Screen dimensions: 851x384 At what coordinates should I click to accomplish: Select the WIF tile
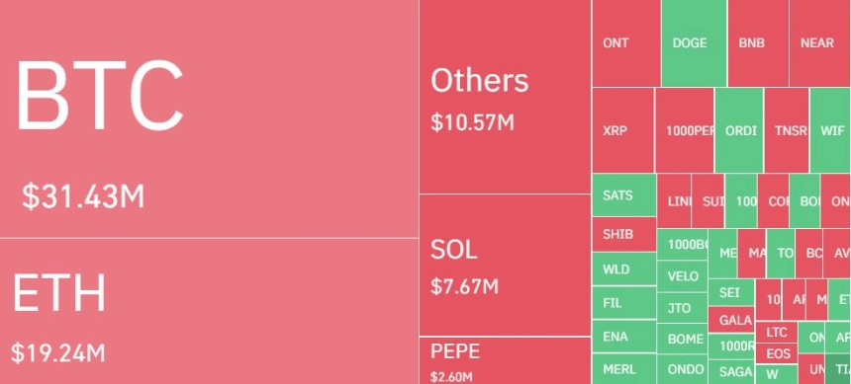pyautogui.click(x=830, y=130)
